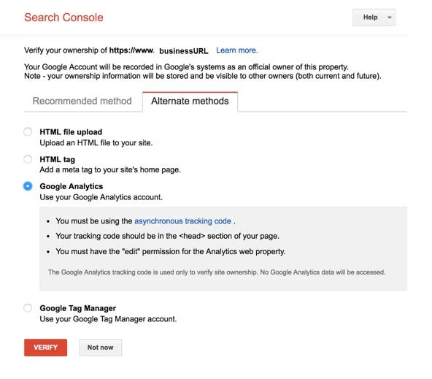The width and height of the screenshot is (432, 379).
Task: Switch to the Alternate methods tab
Action: [190, 102]
